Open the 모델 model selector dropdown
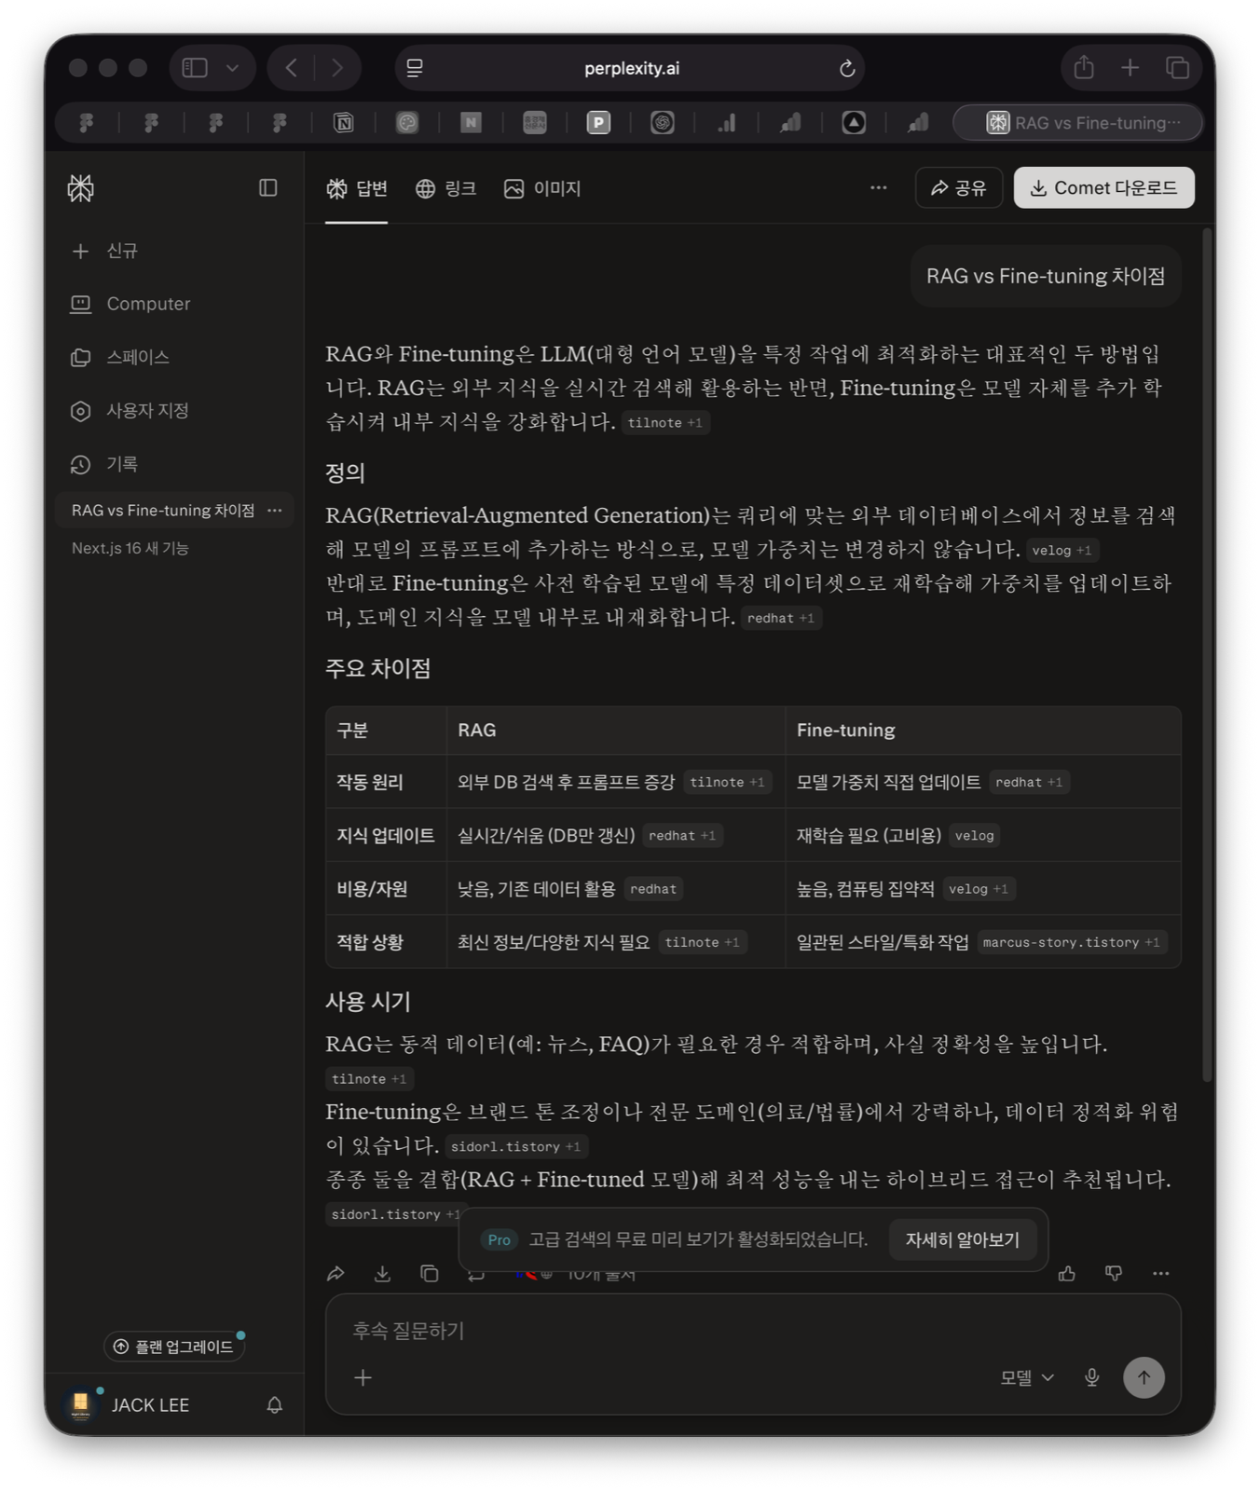This screenshot has width=1260, height=1491. 1026,1377
